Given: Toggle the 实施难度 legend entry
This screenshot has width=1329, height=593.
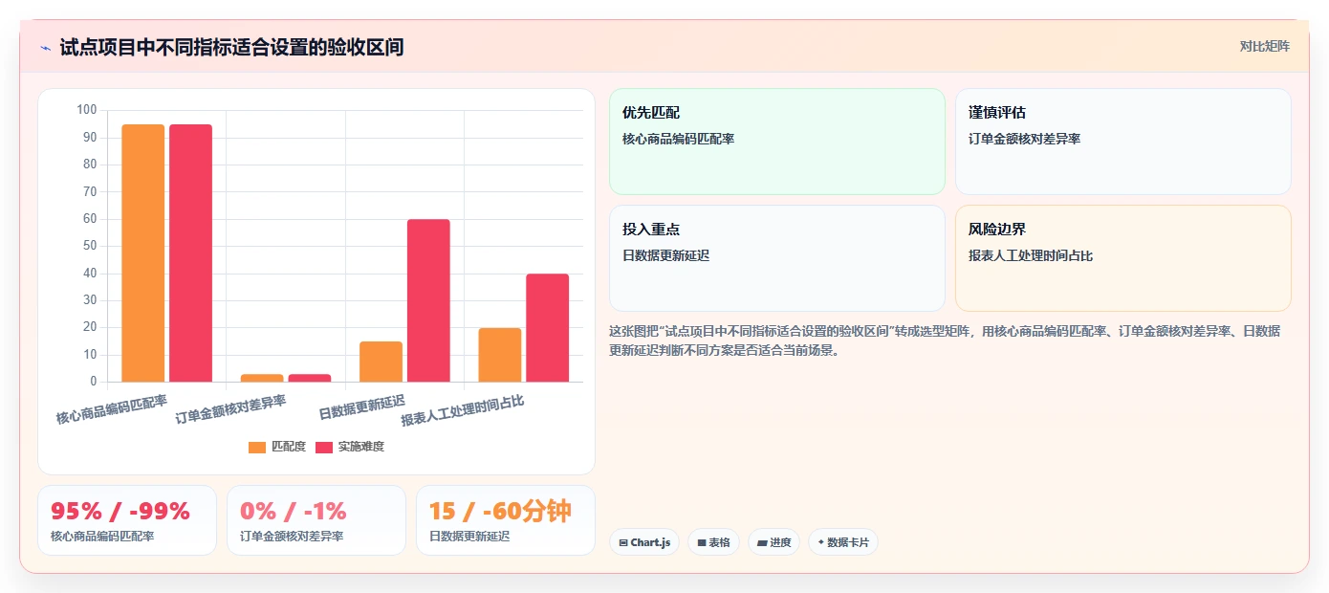Looking at the screenshot, I should click(350, 447).
